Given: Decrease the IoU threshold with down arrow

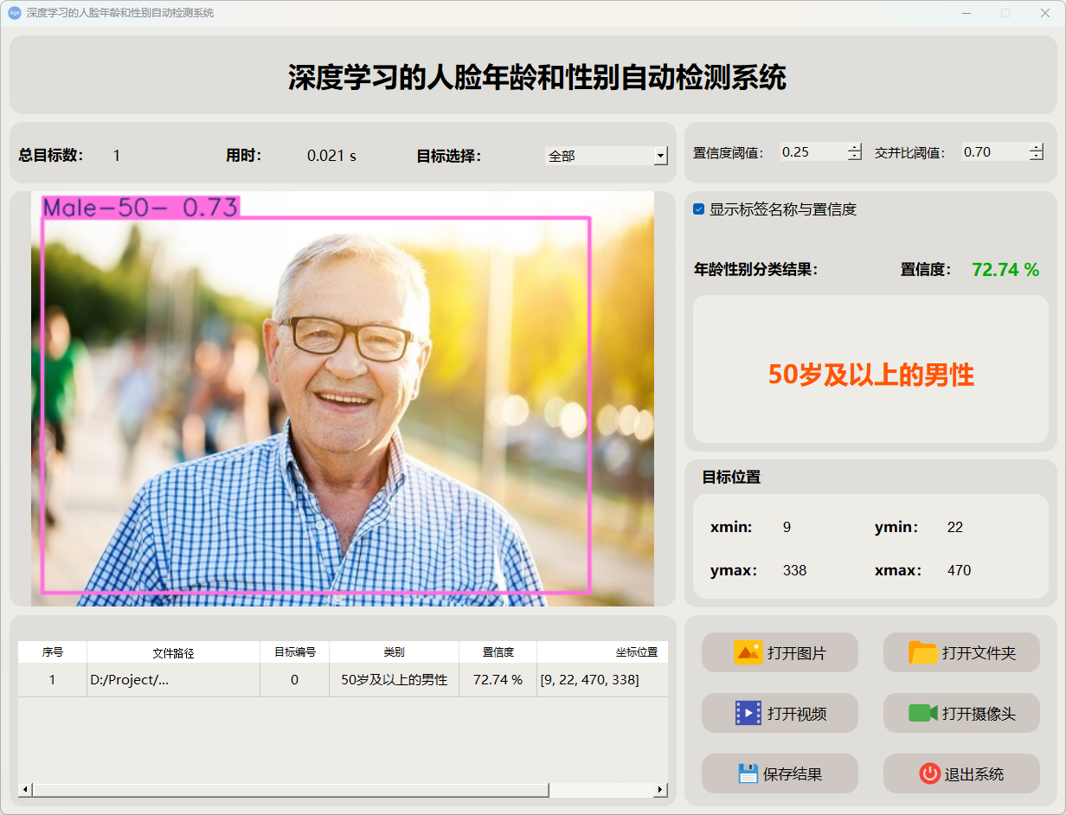Looking at the screenshot, I should [x=1037, y=157].
